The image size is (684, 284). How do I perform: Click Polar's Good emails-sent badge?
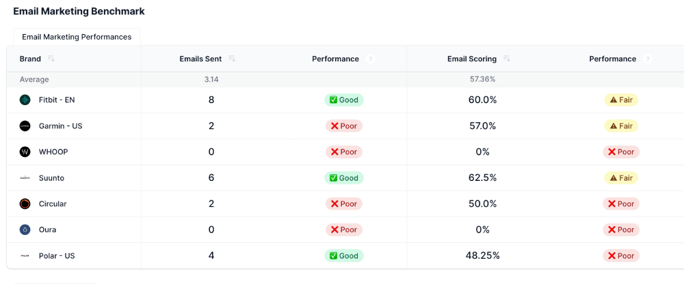click(x=344, y=256)
